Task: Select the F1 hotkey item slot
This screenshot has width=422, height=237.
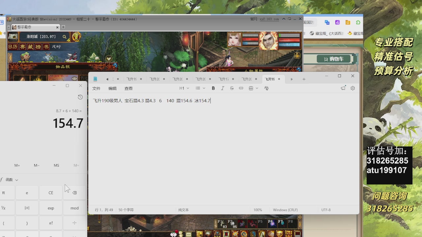Action: click(x=222, y=224)
